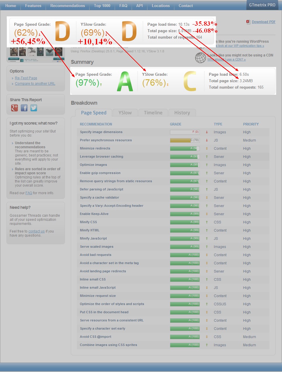Go to Locations in the navigation bar
Image resolution: width=282 pixels, height=372 pixels.
pos(161,6)
